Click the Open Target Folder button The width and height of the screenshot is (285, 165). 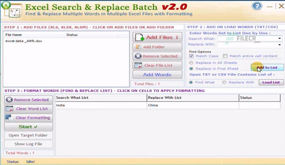click(29, 135)
